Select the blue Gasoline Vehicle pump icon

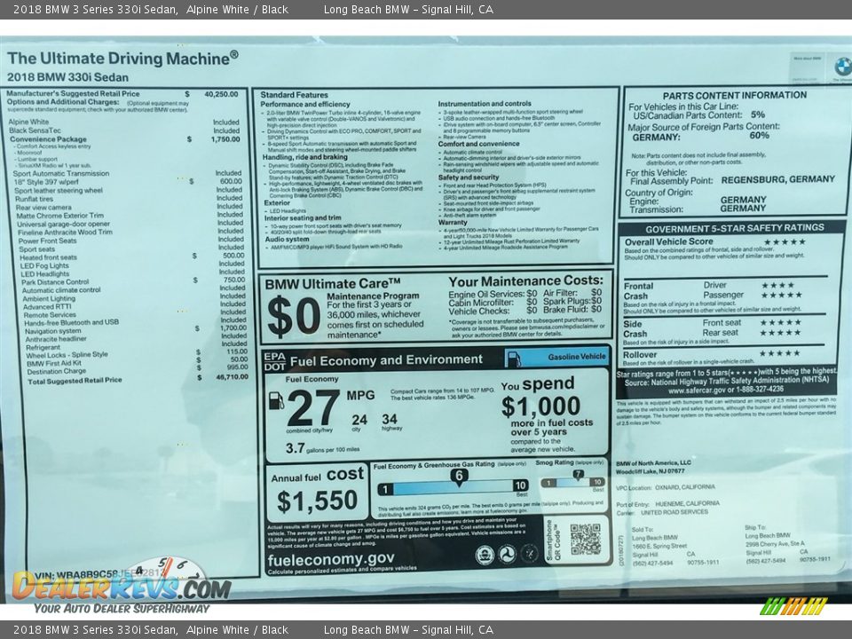click(513, 358)
